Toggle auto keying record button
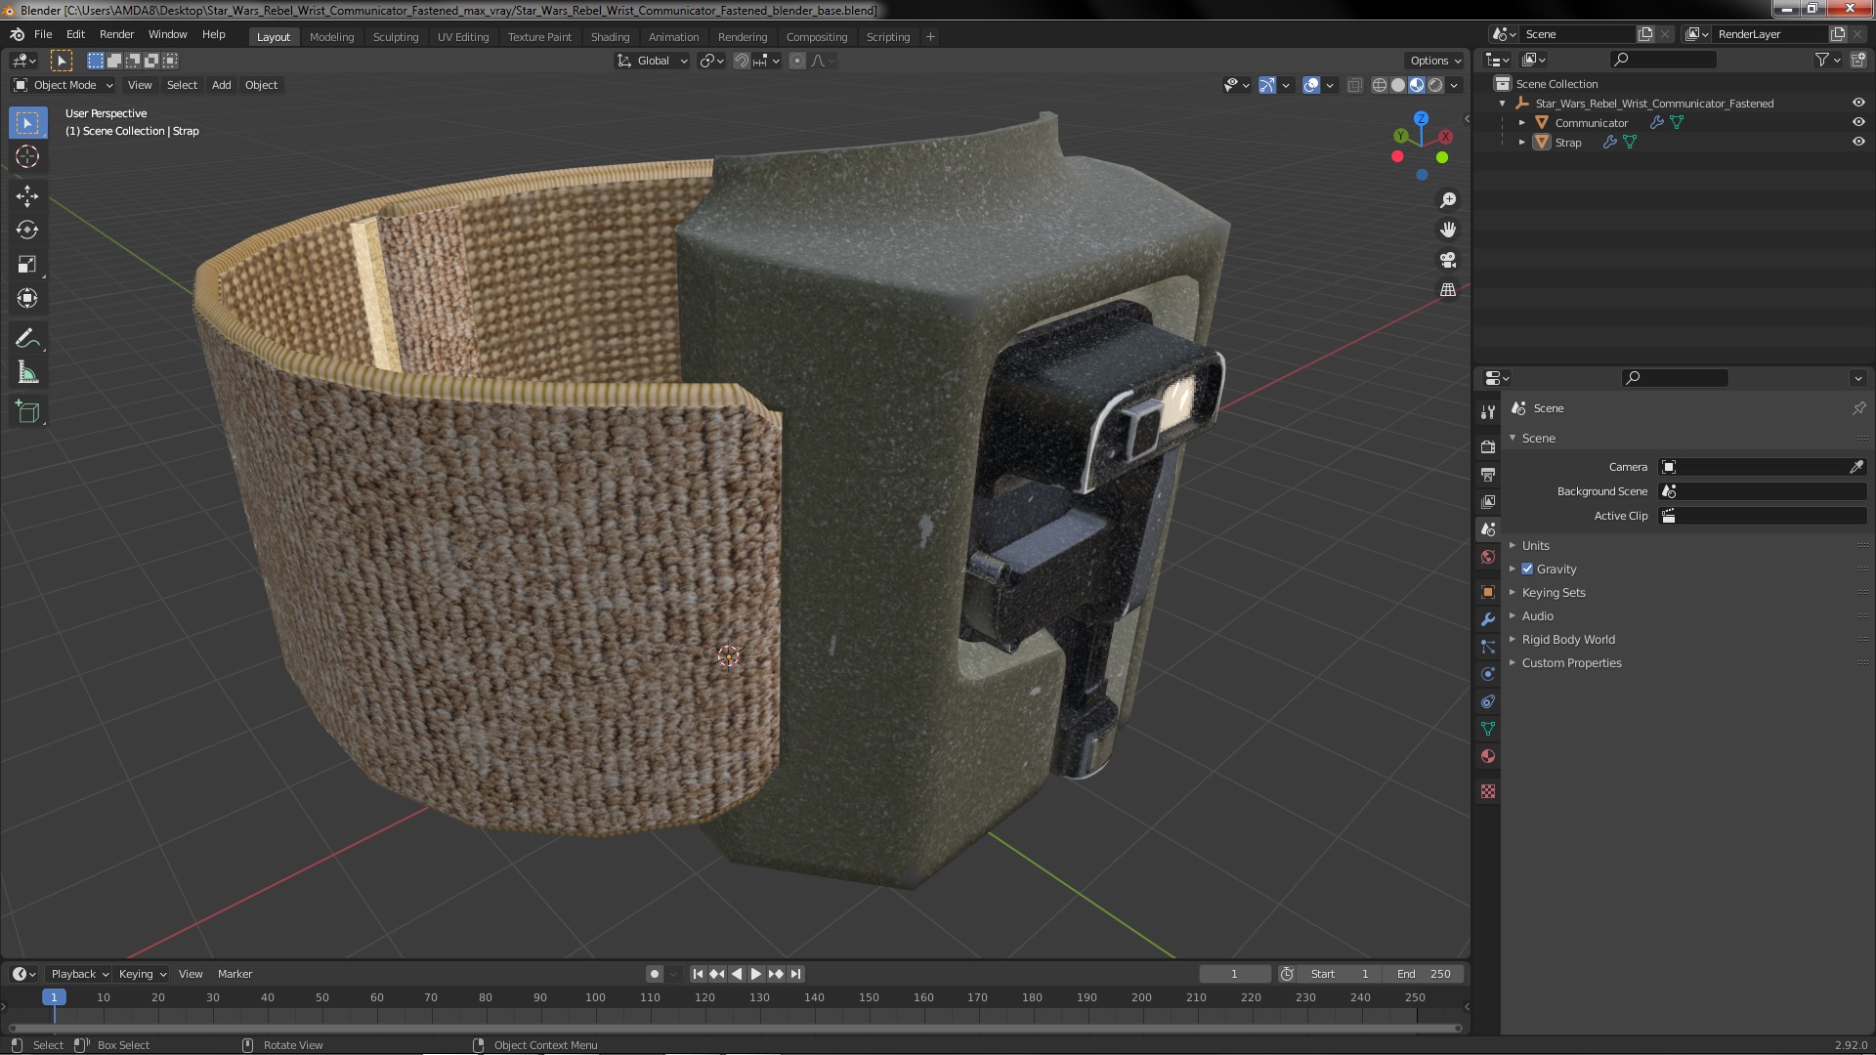This screenshot has width=1876, height=1055. [654, 974]
